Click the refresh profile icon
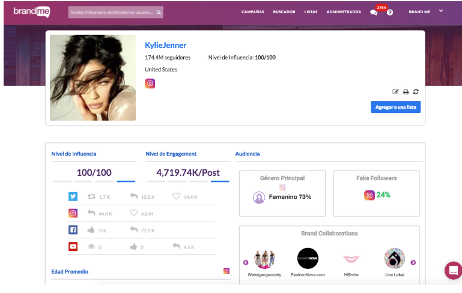462x293 pixels. [x=416, y=92]
